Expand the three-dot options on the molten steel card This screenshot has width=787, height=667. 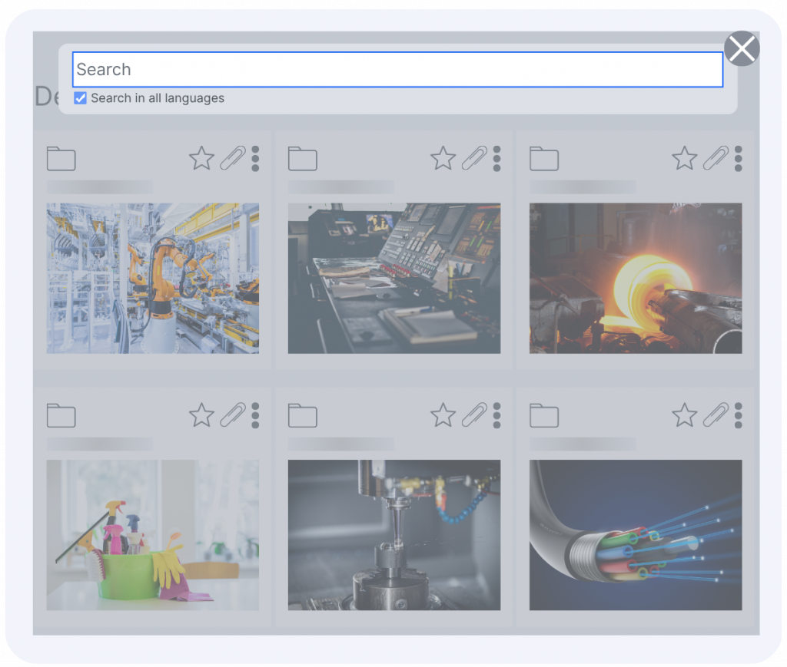point(738,159)
